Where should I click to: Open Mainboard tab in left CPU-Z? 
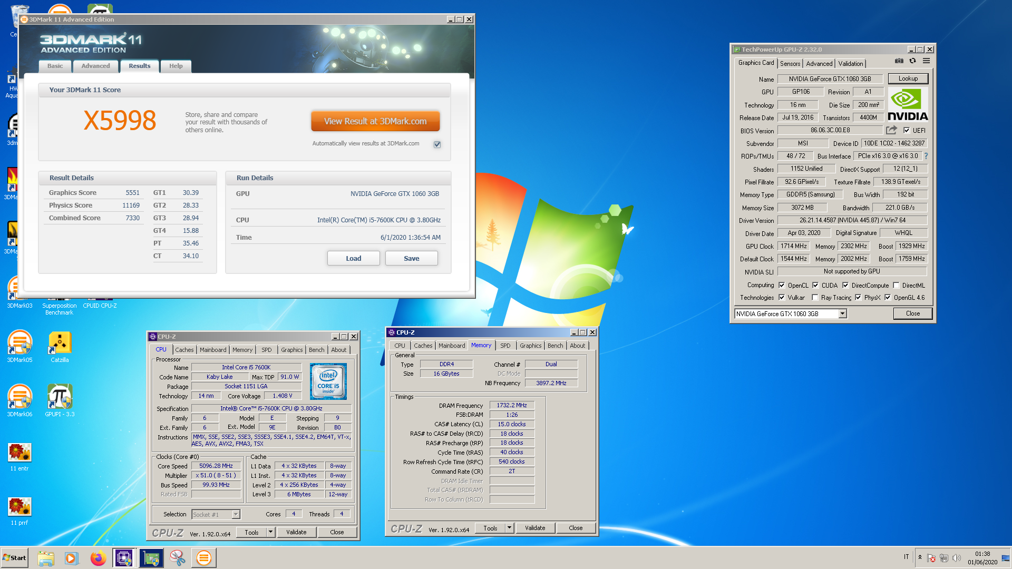click(x=213, y=350)
